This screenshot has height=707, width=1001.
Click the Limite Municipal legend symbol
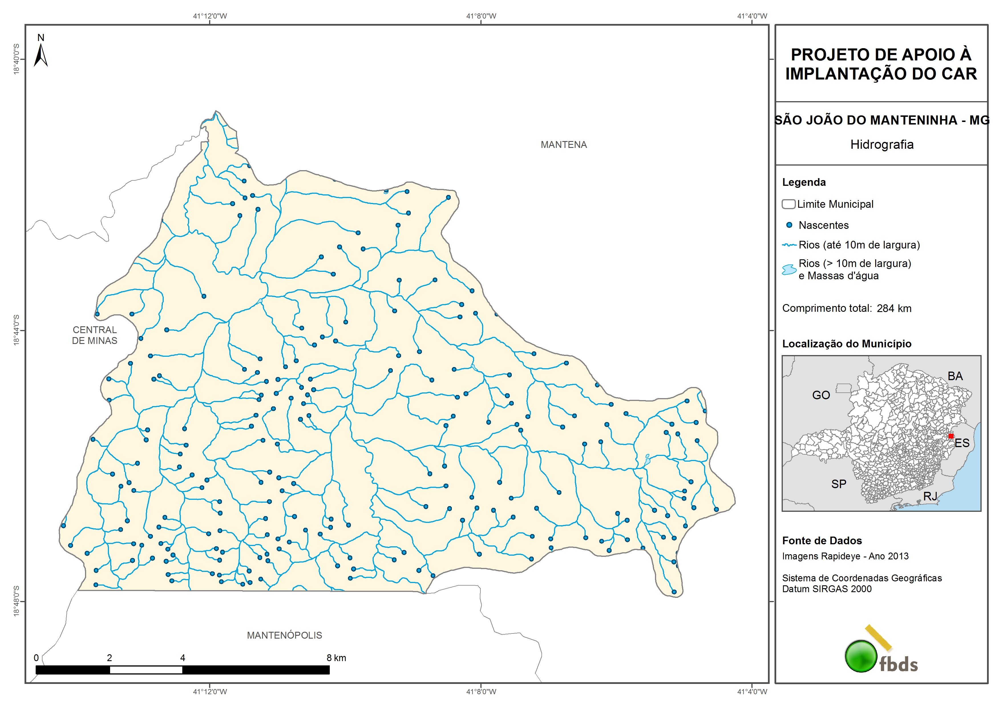point(788,204)
